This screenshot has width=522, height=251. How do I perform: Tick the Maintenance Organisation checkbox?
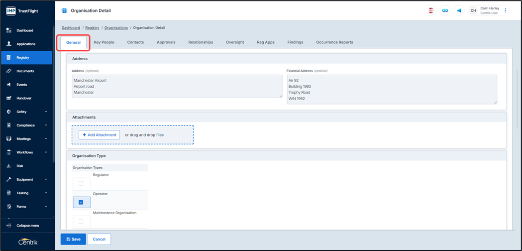click(81, 221)
